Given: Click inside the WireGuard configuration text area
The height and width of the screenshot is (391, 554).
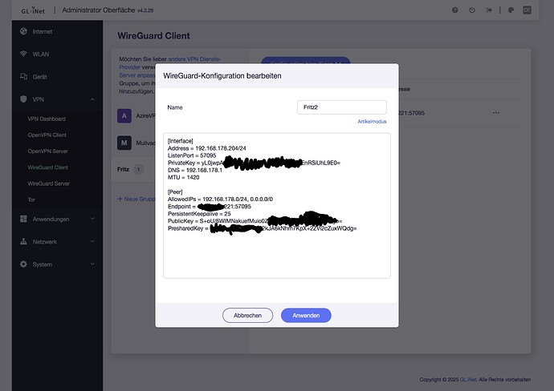Looking at the screenshot, I should point(277,206).
